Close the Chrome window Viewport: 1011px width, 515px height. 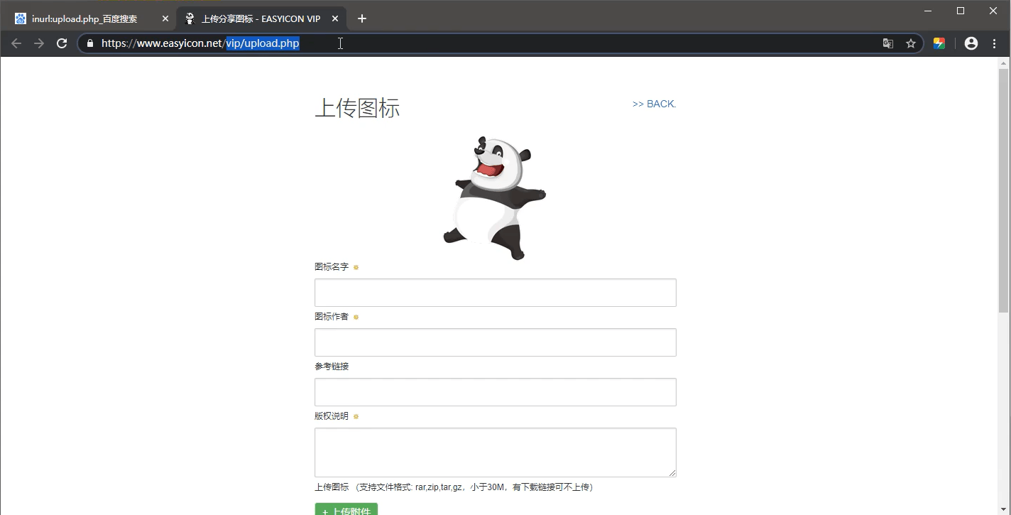[993, 11]
